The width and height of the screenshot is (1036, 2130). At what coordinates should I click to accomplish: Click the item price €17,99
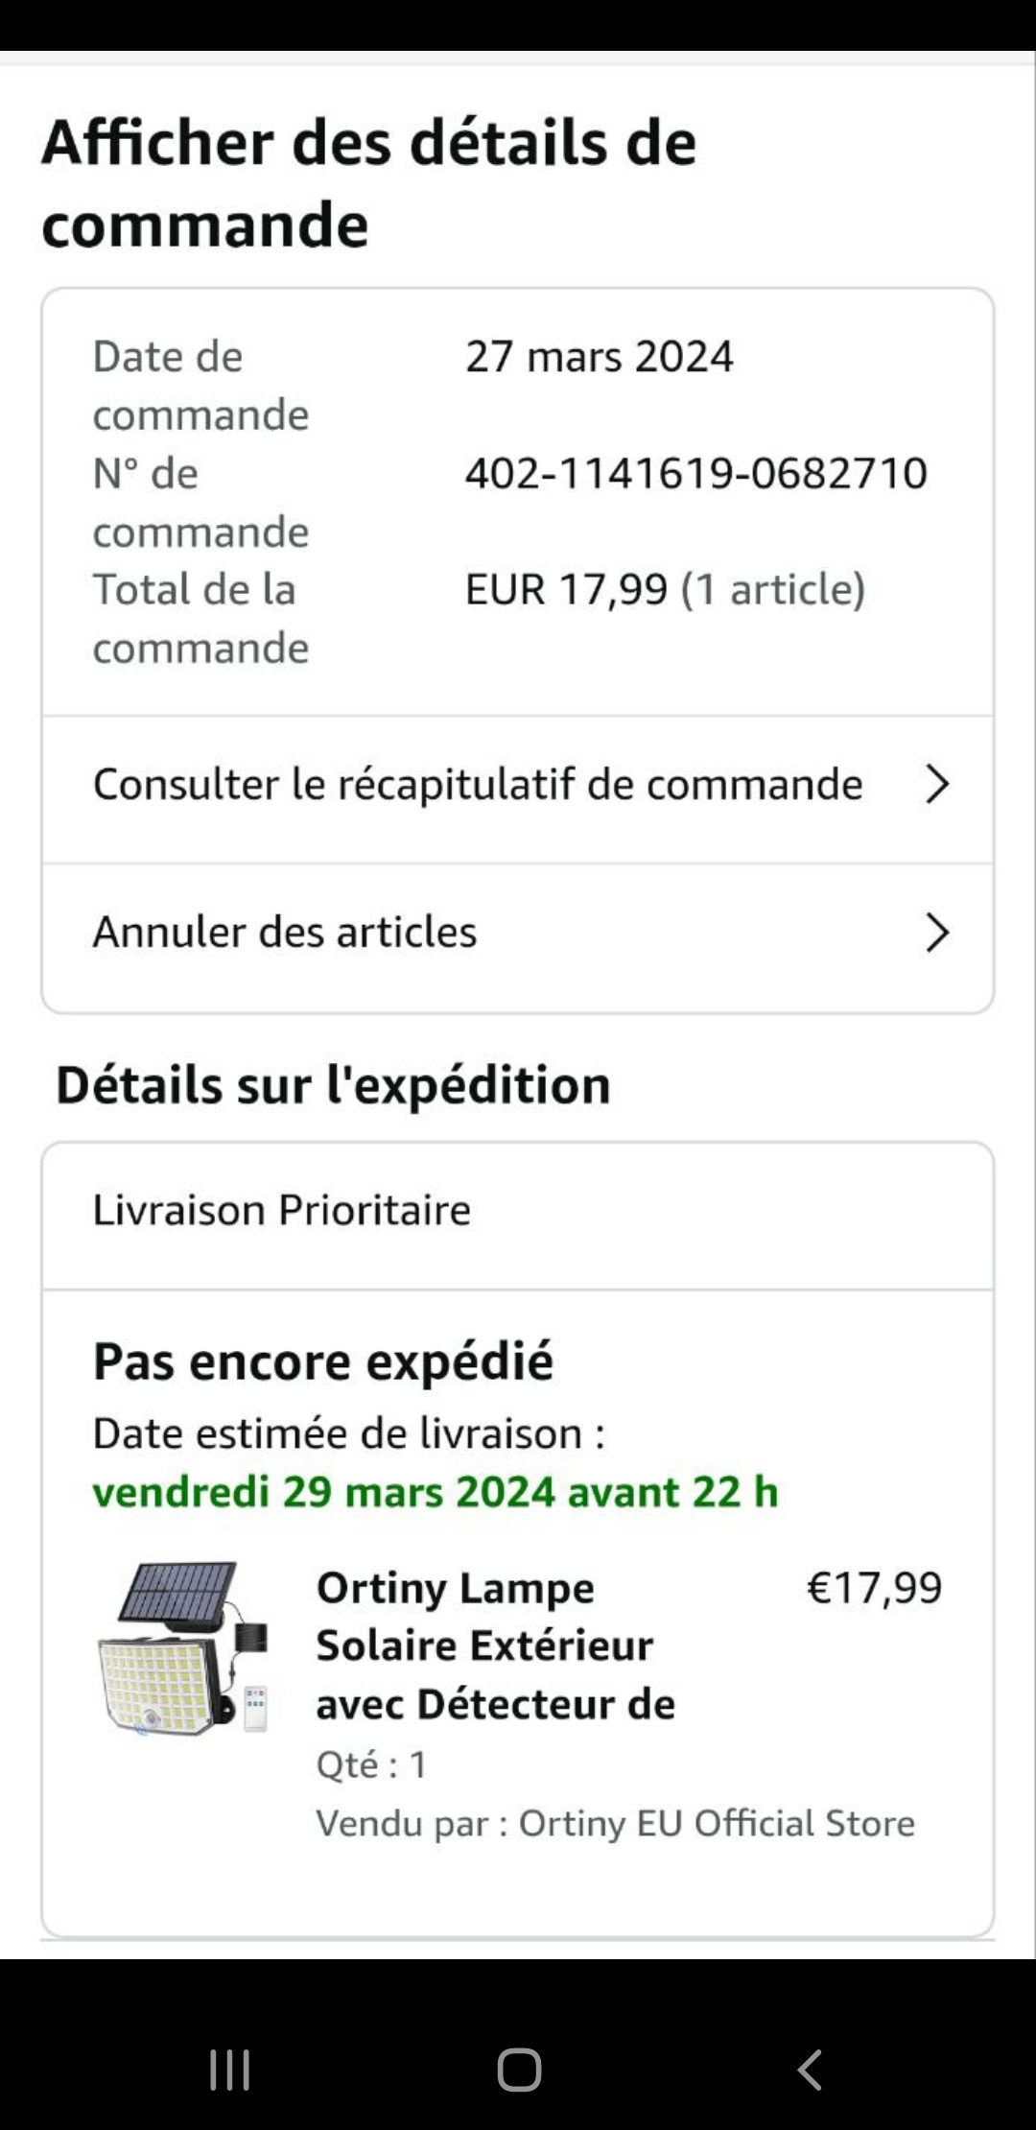(x=874, y=1588)
